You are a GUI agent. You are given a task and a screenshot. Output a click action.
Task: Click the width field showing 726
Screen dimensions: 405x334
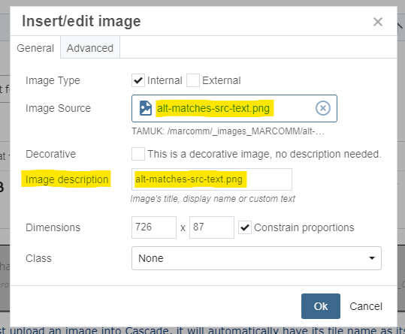tap(154, 227)
